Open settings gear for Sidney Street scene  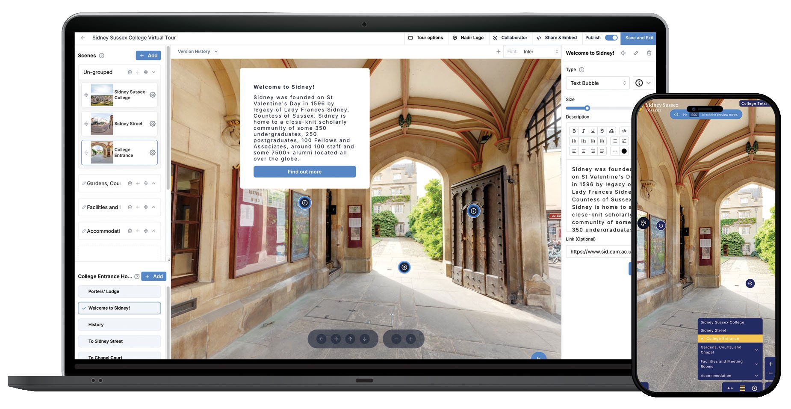coord(153,124)
